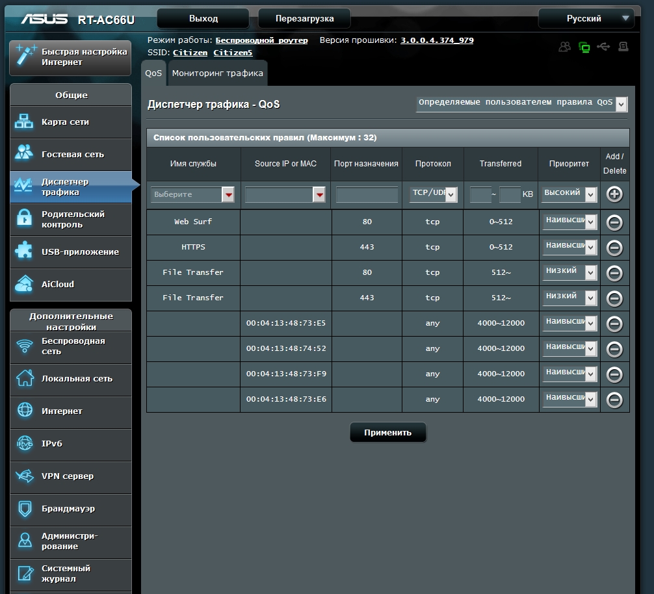Change priority of the Web Surf rule
This screenshot has height=594, width=654.
(x=569, y=222)
